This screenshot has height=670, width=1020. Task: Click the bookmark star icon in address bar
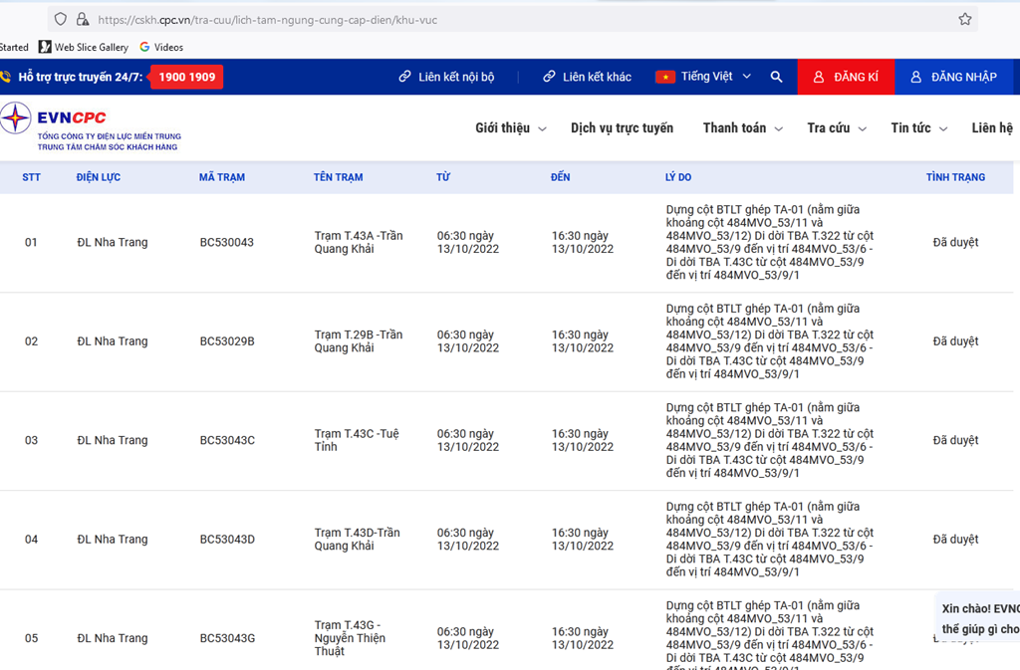coord(964,19)
